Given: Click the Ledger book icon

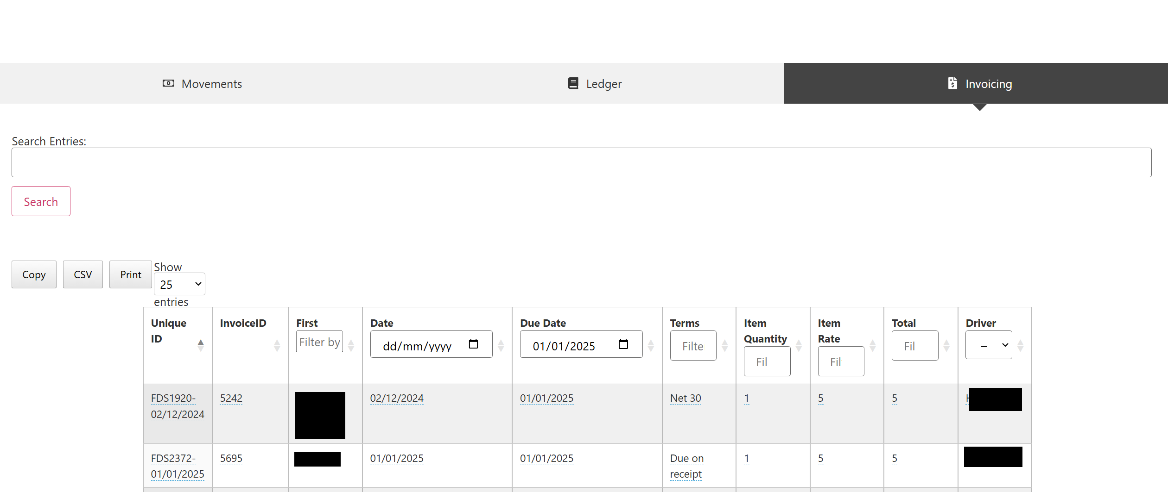Looking at the screenshot, I should (x=573, y=83).
